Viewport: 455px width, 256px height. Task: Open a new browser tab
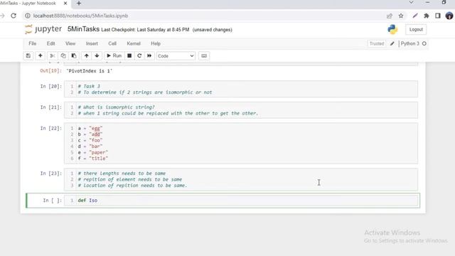pyautogui.click(x=79, y=4)
